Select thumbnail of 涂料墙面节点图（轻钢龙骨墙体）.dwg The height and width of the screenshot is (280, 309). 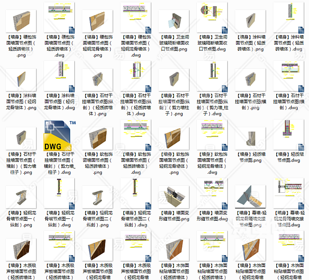click(59, 76)
